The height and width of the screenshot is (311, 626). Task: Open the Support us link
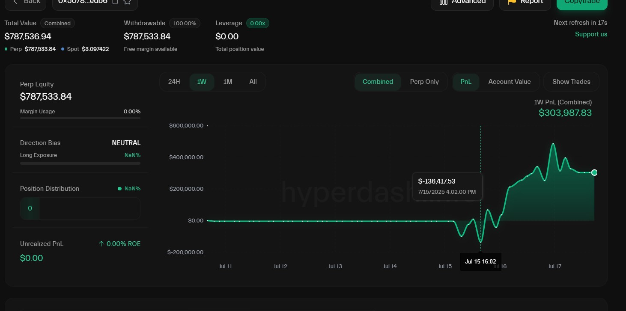591,34
